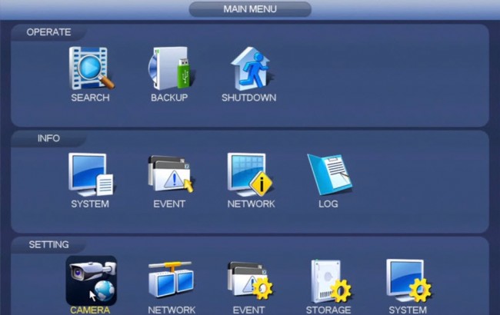Open the Event warning icon in the Info section
500x315 pixels.
click(172, 174)
